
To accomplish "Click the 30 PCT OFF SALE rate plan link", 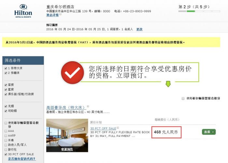I will 103,129.
